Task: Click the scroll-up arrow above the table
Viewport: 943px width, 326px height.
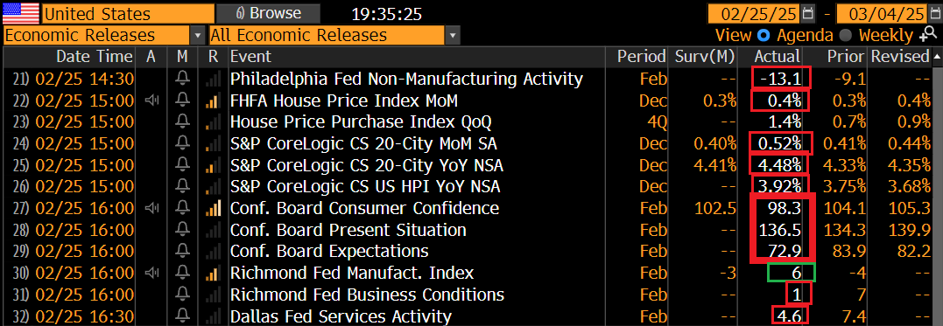Action: (937, 57)
